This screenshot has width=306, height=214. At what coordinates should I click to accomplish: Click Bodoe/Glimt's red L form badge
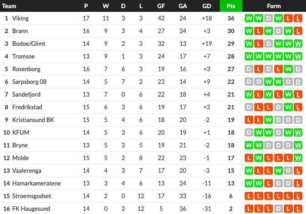point(259,44)
